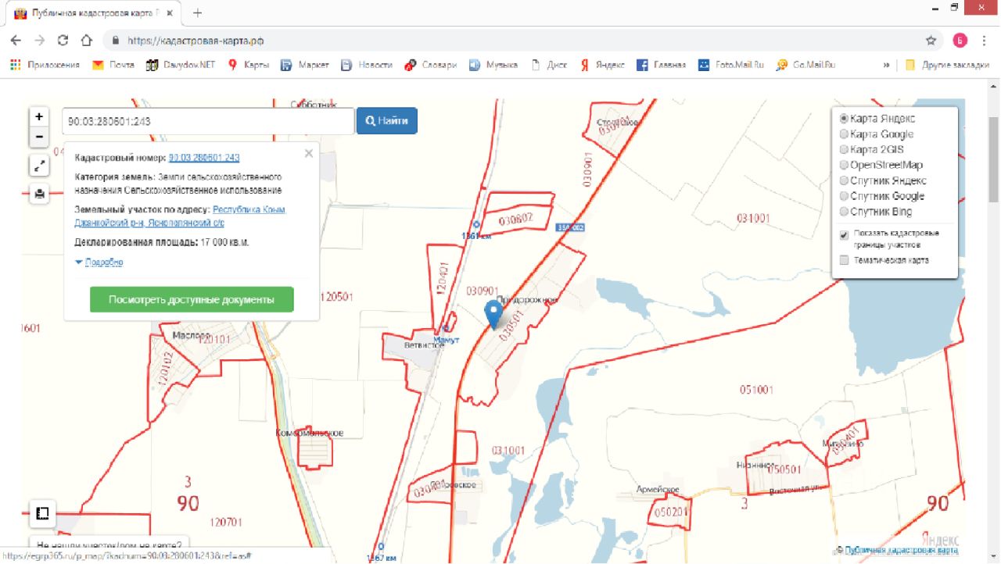Open the user profile avatar
Screen dimensions: 1001x564
click(960, 40)
